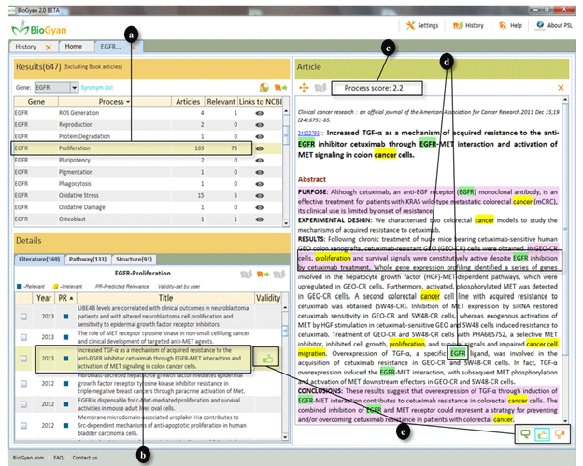The width and height of the screenshot is (583, 466).
Task: Select the Phagocytosis process row
Action: [x=148, y=184]
